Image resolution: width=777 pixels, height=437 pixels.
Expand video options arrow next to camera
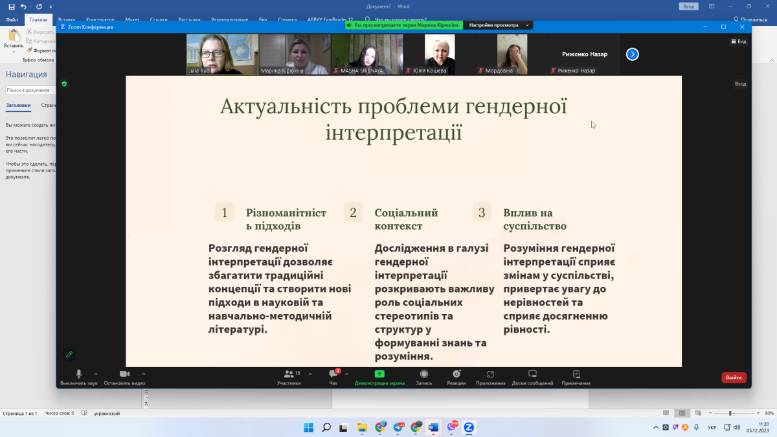(x=144, y=374)
